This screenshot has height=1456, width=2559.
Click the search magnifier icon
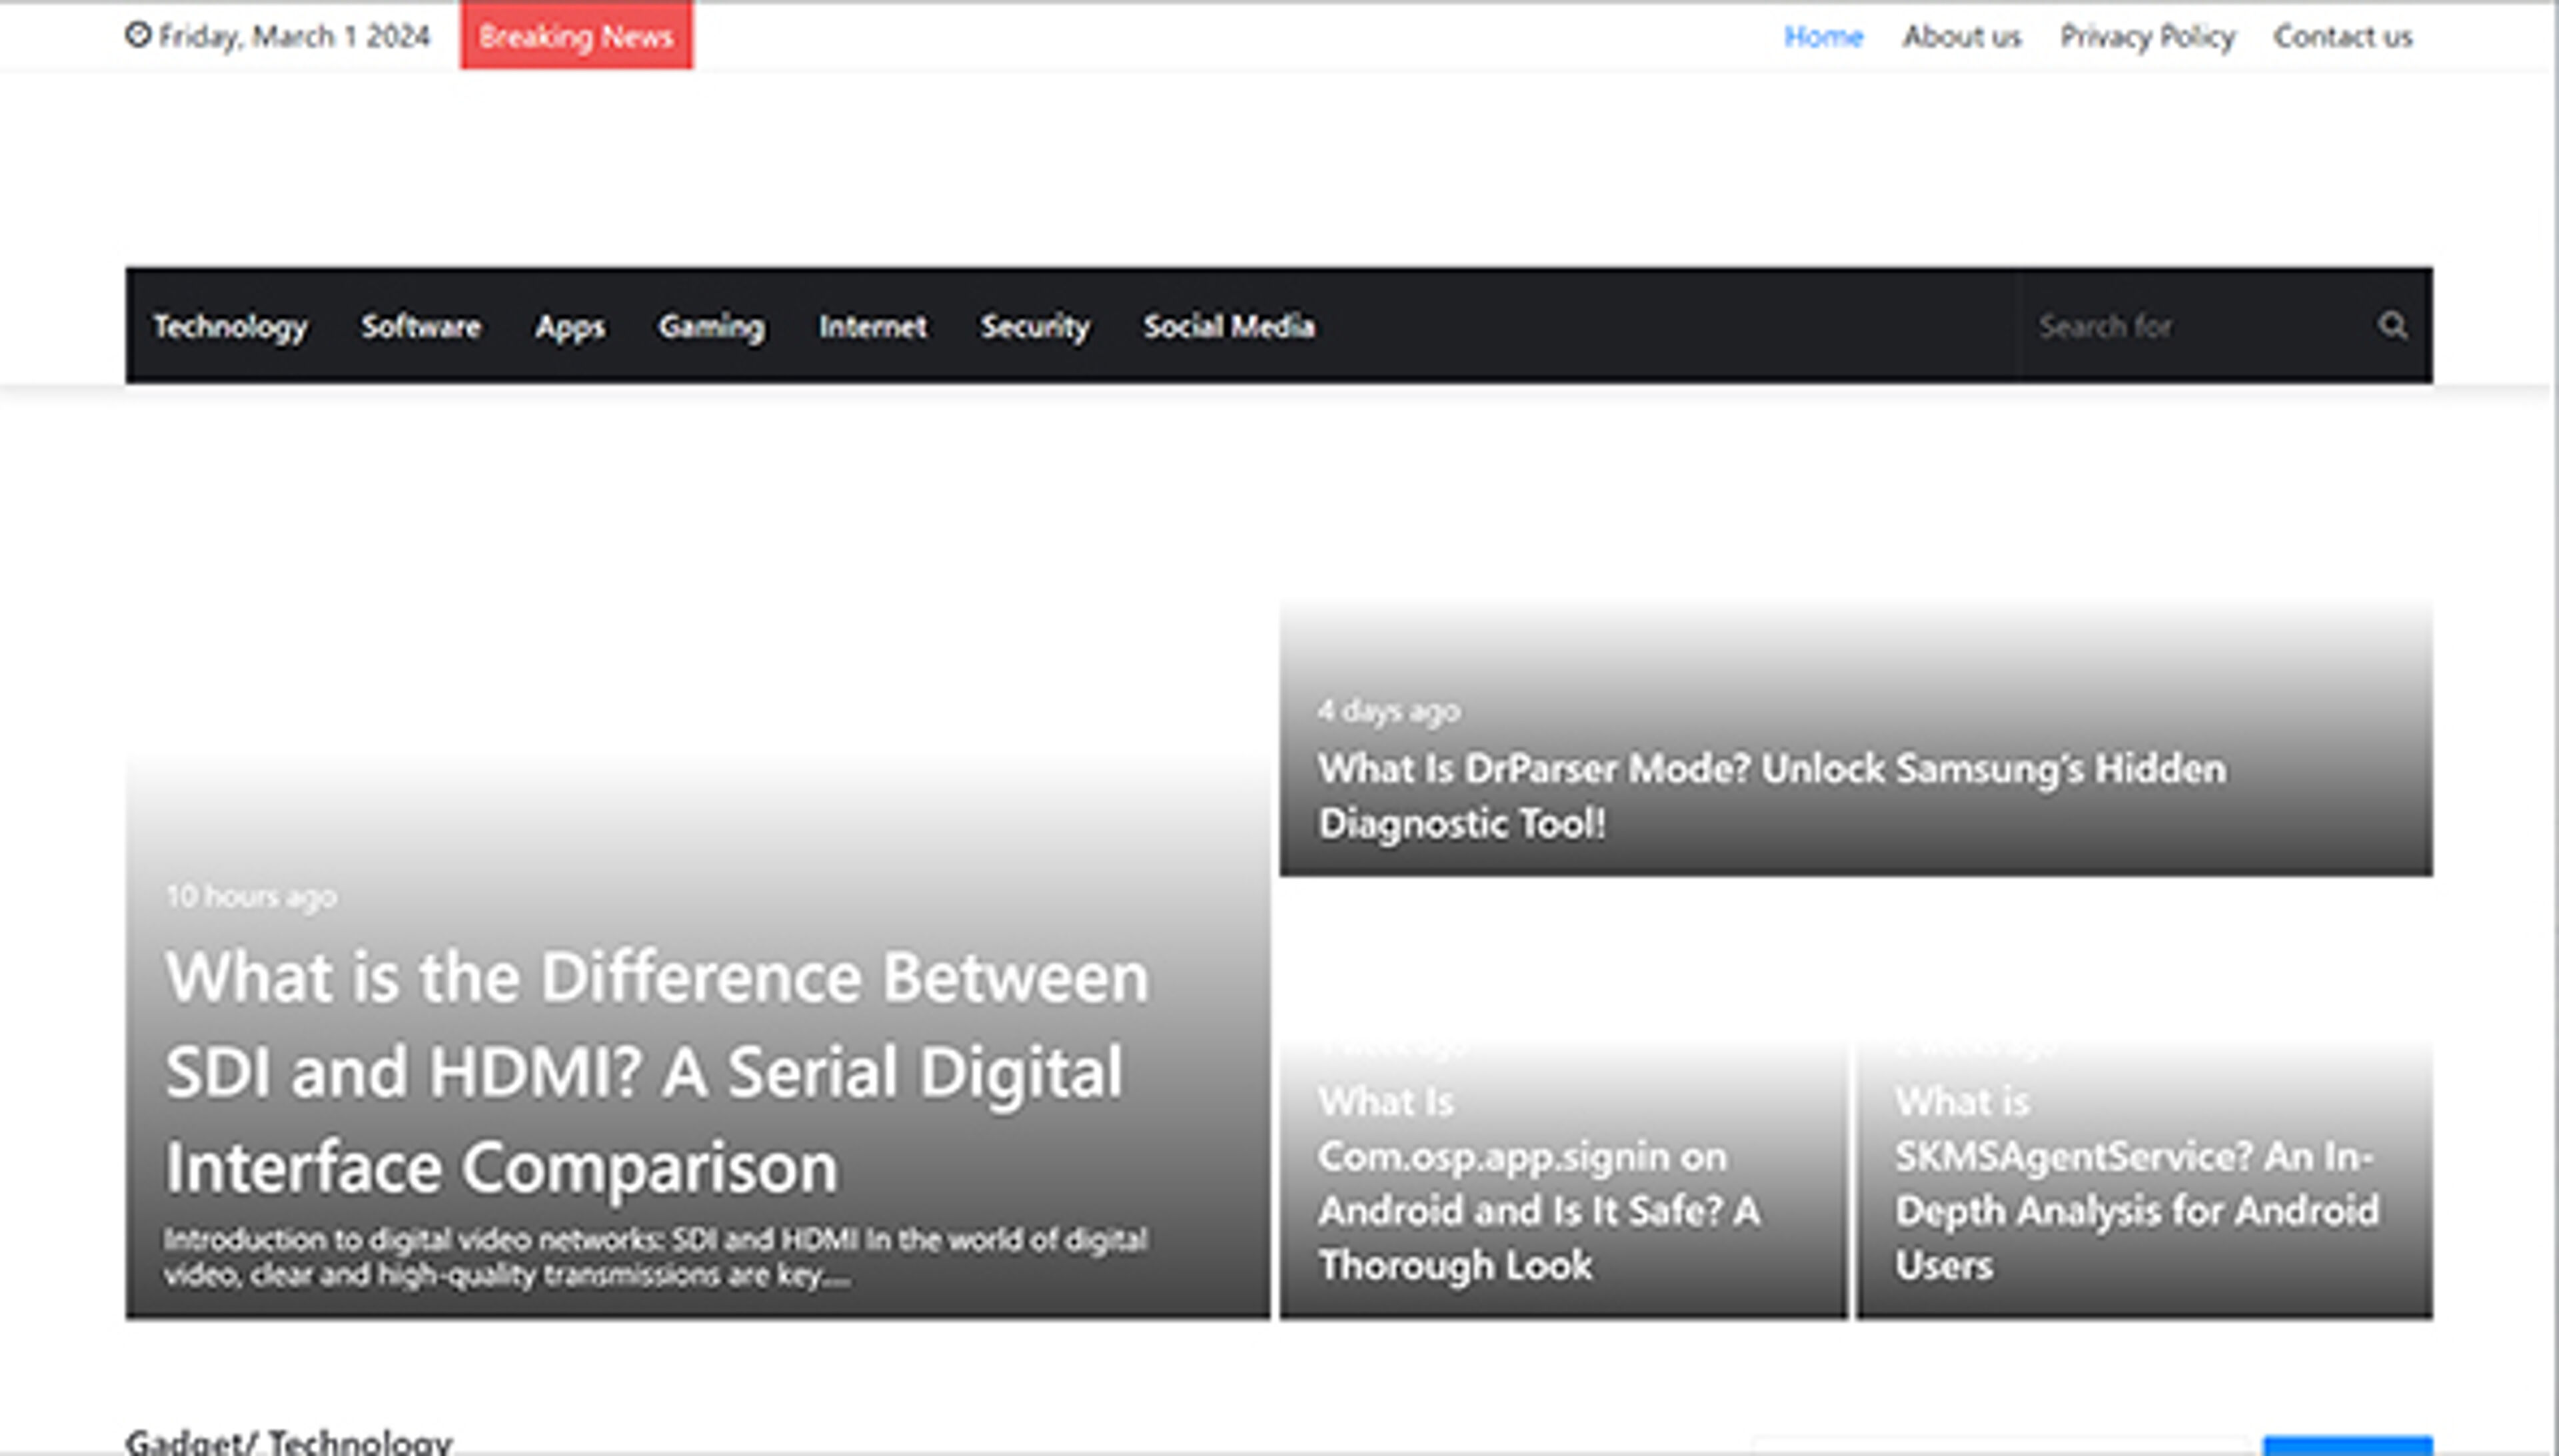2392,326
